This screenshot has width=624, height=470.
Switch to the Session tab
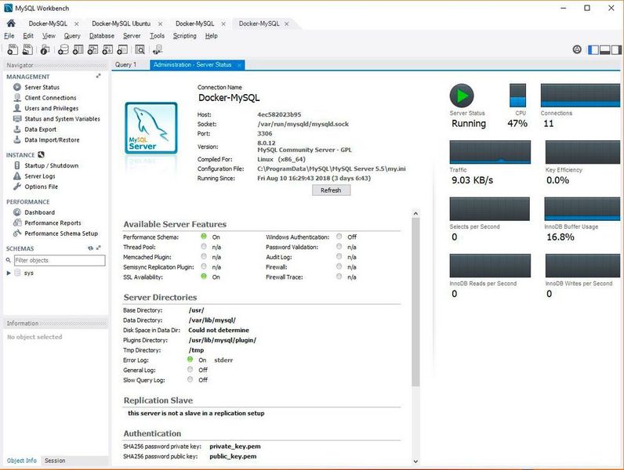[x=55, y=461]
